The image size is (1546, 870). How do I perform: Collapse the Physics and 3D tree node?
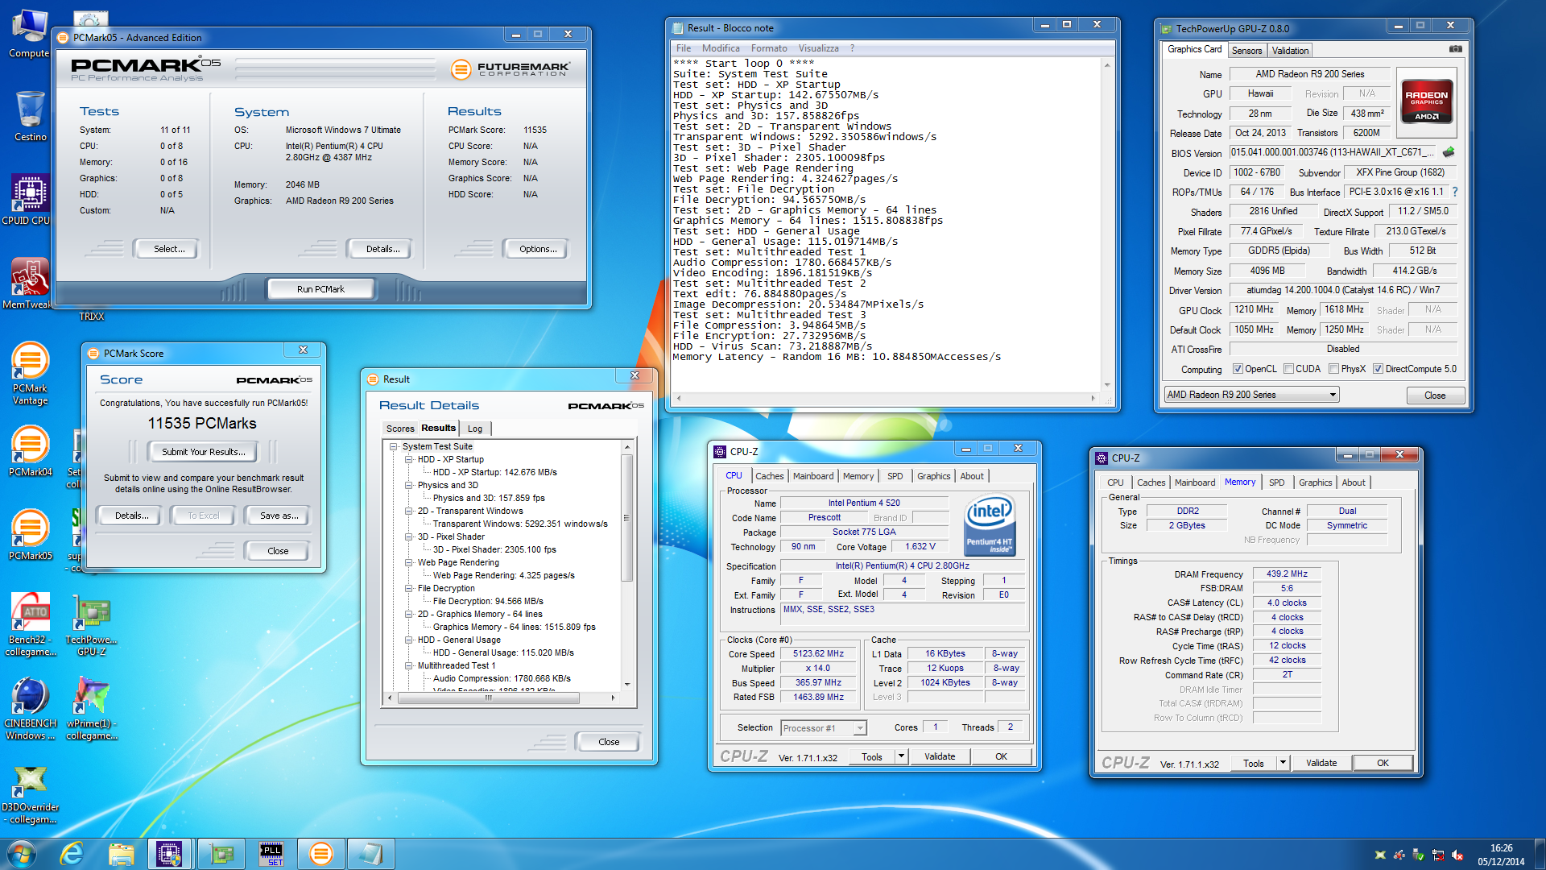[408, 485]
